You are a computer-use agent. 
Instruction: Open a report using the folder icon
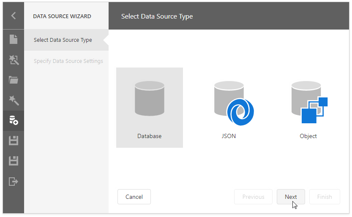click(x=14, y=80)
